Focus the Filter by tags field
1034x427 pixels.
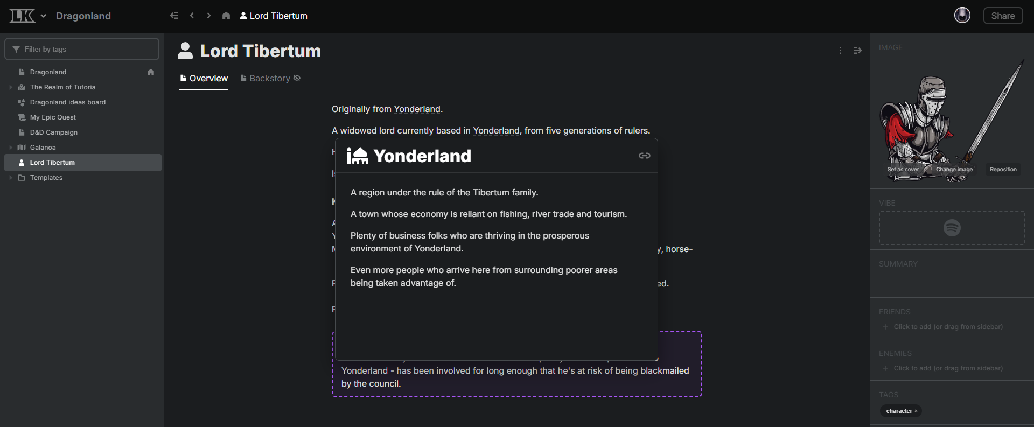82,49
